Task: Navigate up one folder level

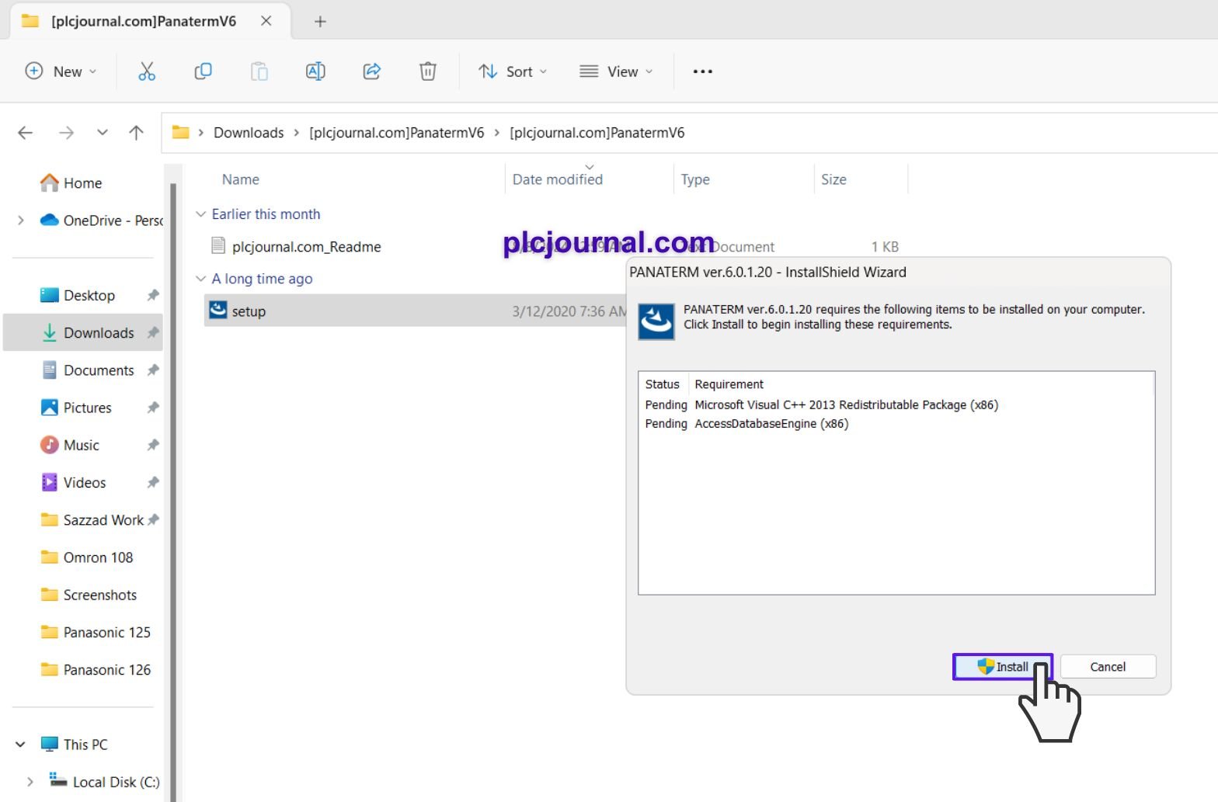Action: (x=137, y=133)
